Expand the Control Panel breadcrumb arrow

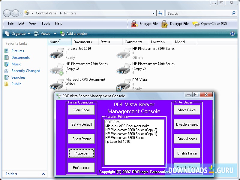[x=32, y=13]
